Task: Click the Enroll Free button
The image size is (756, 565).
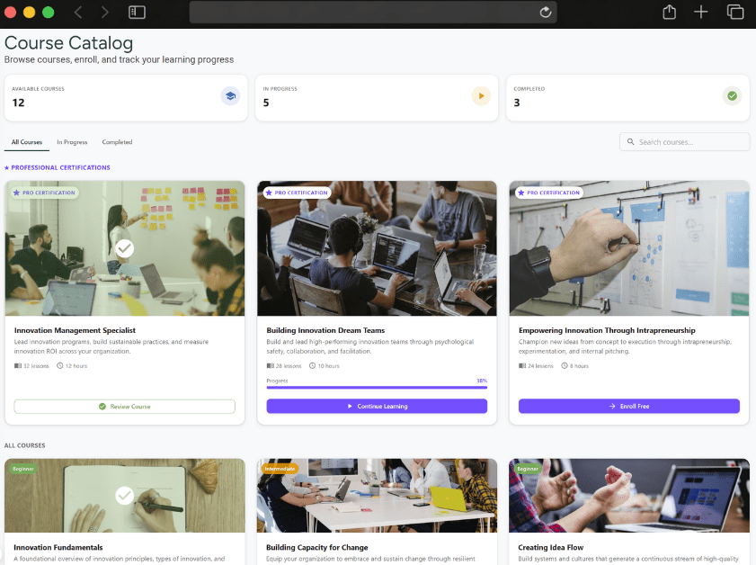Action: pos(628,407)
